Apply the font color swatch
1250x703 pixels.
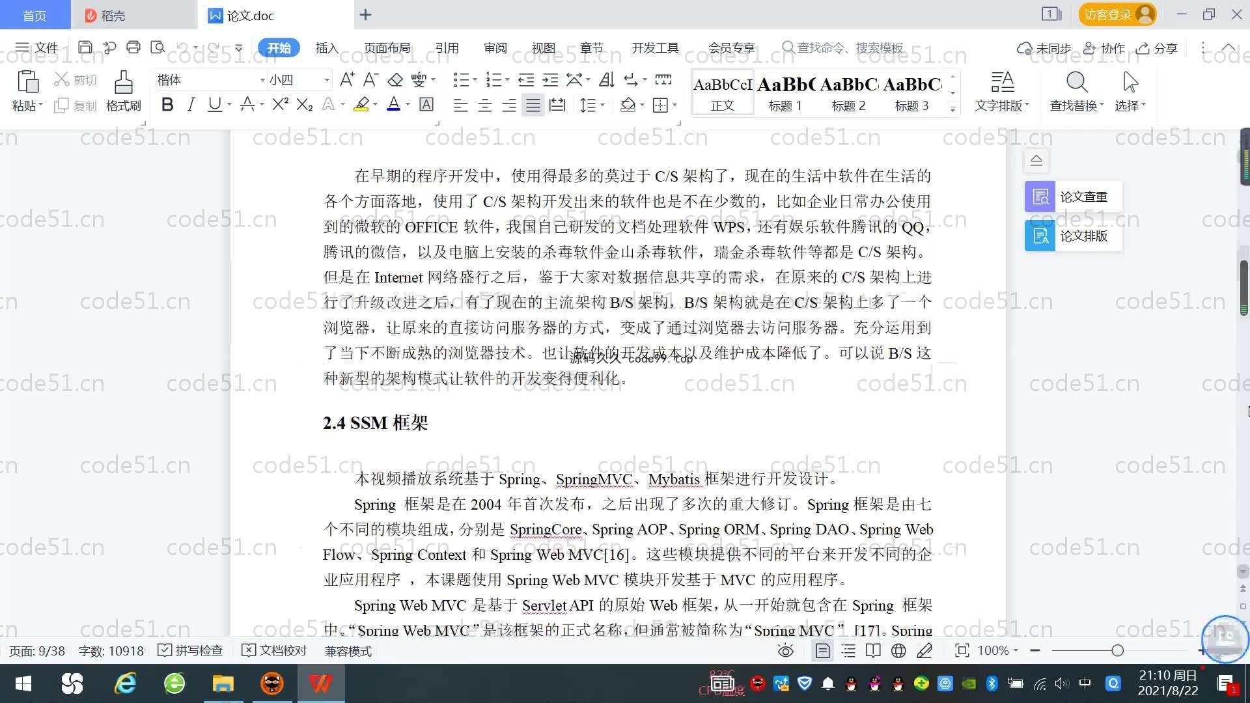[394, 104]
